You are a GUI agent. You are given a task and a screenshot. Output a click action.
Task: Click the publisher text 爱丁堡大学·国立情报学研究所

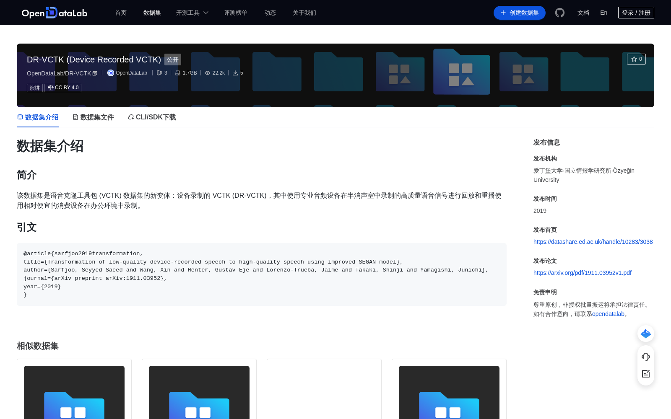(x=572, y=171)
